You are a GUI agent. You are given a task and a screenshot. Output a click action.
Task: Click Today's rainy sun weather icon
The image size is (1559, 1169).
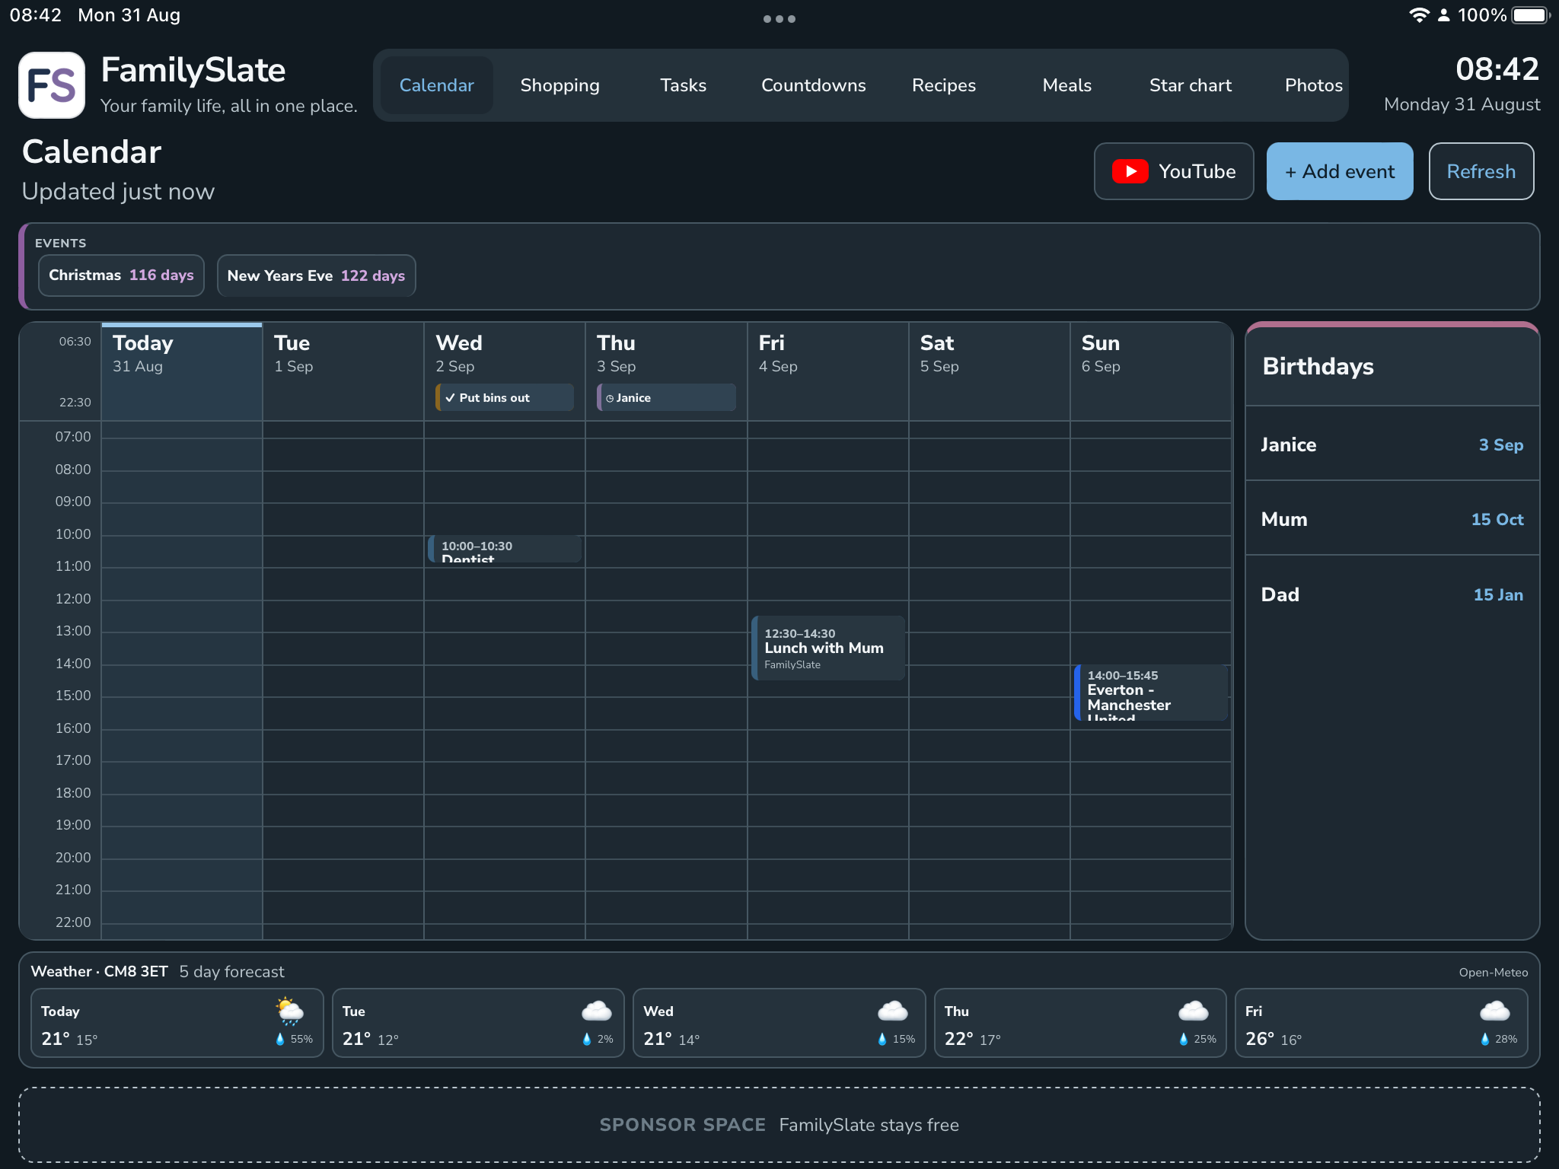[290, 1011]
